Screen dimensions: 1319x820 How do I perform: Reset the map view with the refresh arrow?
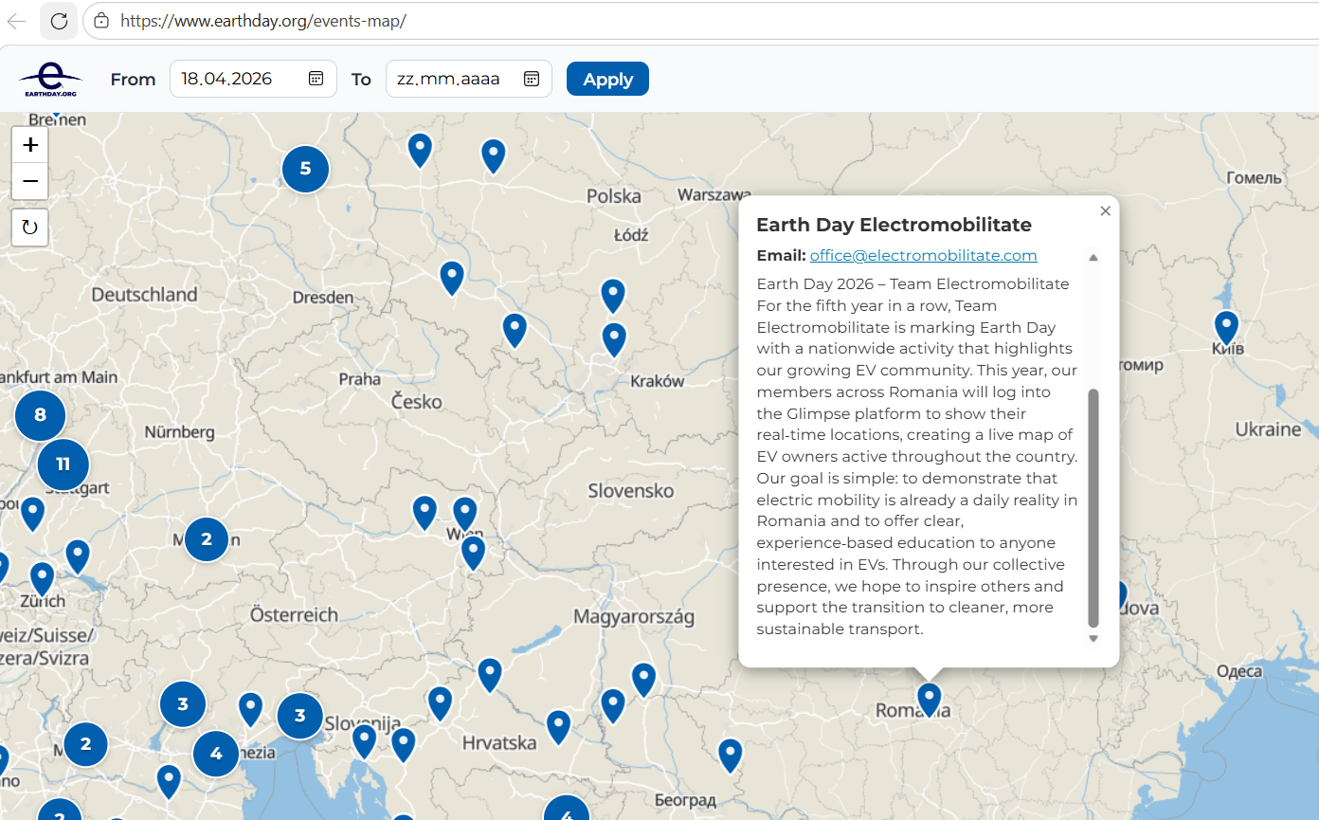(x=30, y=228)
